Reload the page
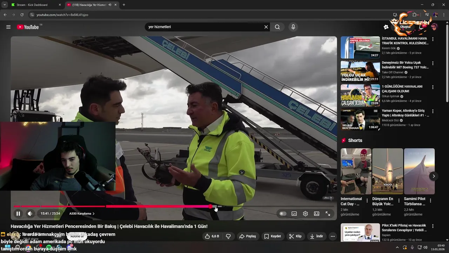 tap(22, 15)
